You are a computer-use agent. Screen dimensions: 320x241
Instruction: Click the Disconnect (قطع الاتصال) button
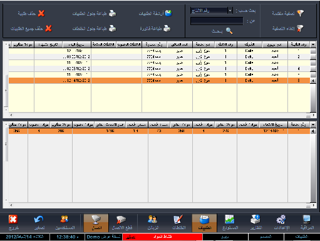(122, 223)
